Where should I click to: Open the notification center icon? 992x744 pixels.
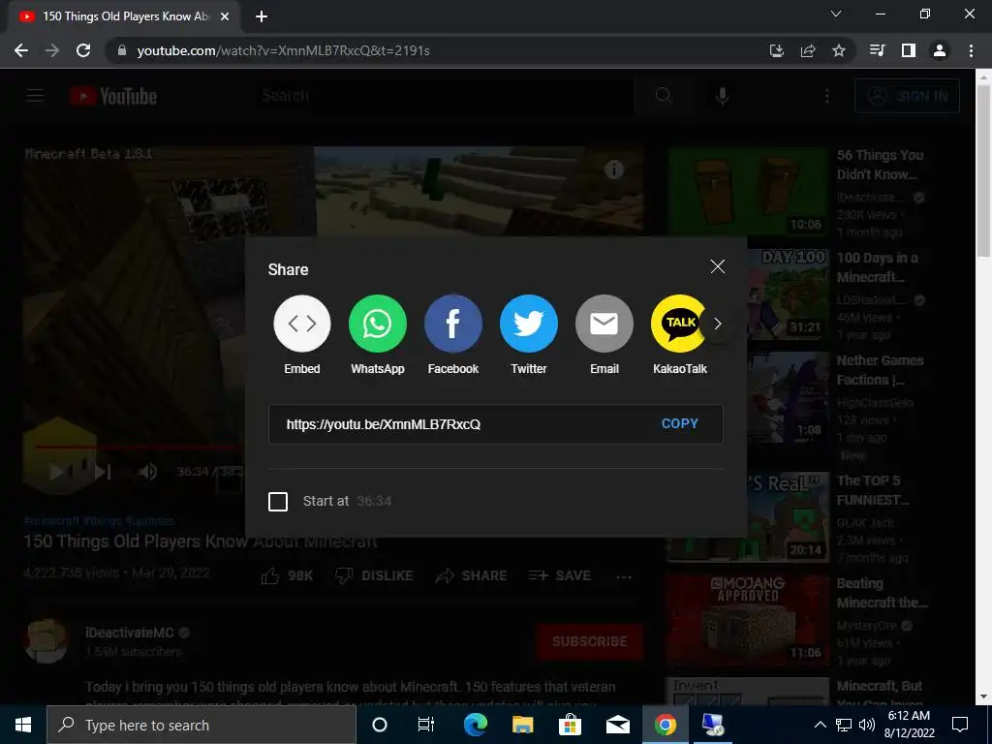960,725
